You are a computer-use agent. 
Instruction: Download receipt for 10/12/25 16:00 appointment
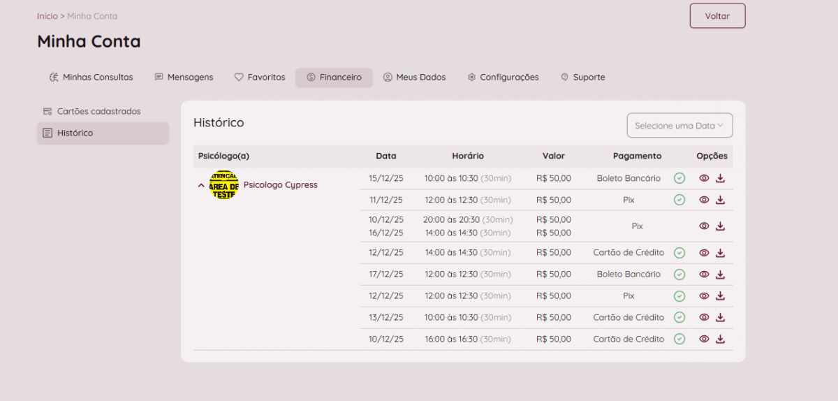(720, 340)
